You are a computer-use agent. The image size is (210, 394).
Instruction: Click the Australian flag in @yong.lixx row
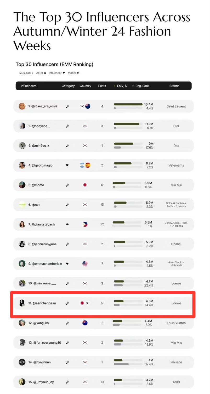pyautogui.click(x=85, y=323)
